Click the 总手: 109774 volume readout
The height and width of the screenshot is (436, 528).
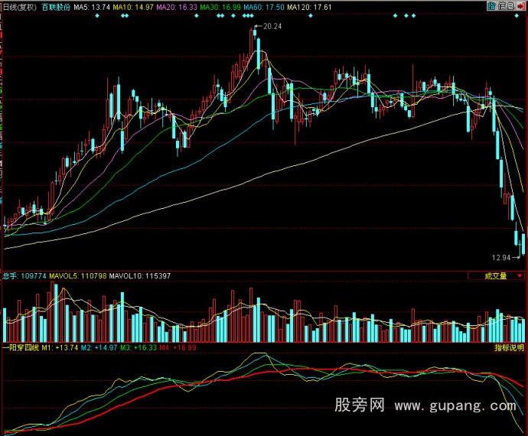tap(24, 276)
